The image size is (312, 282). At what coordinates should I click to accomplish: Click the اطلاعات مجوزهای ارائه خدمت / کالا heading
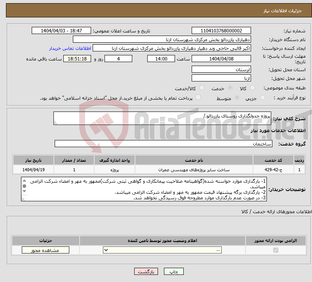(x=277, y=212)
